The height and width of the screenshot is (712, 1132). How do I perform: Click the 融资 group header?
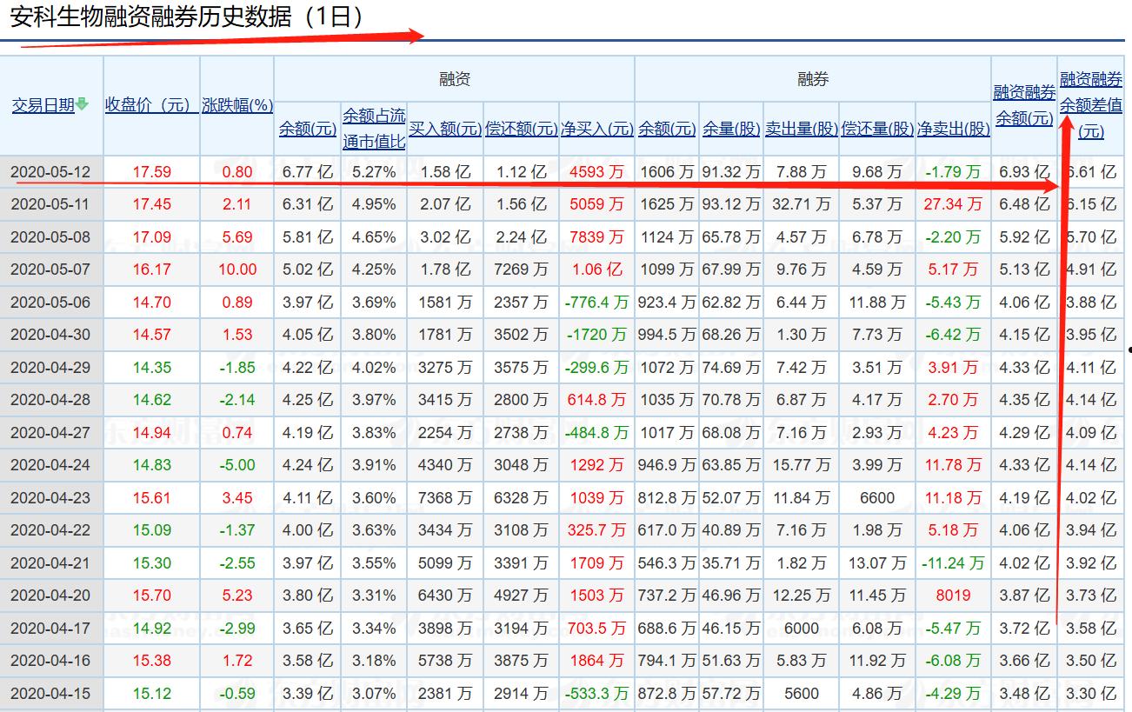click(x=455, y=80)
